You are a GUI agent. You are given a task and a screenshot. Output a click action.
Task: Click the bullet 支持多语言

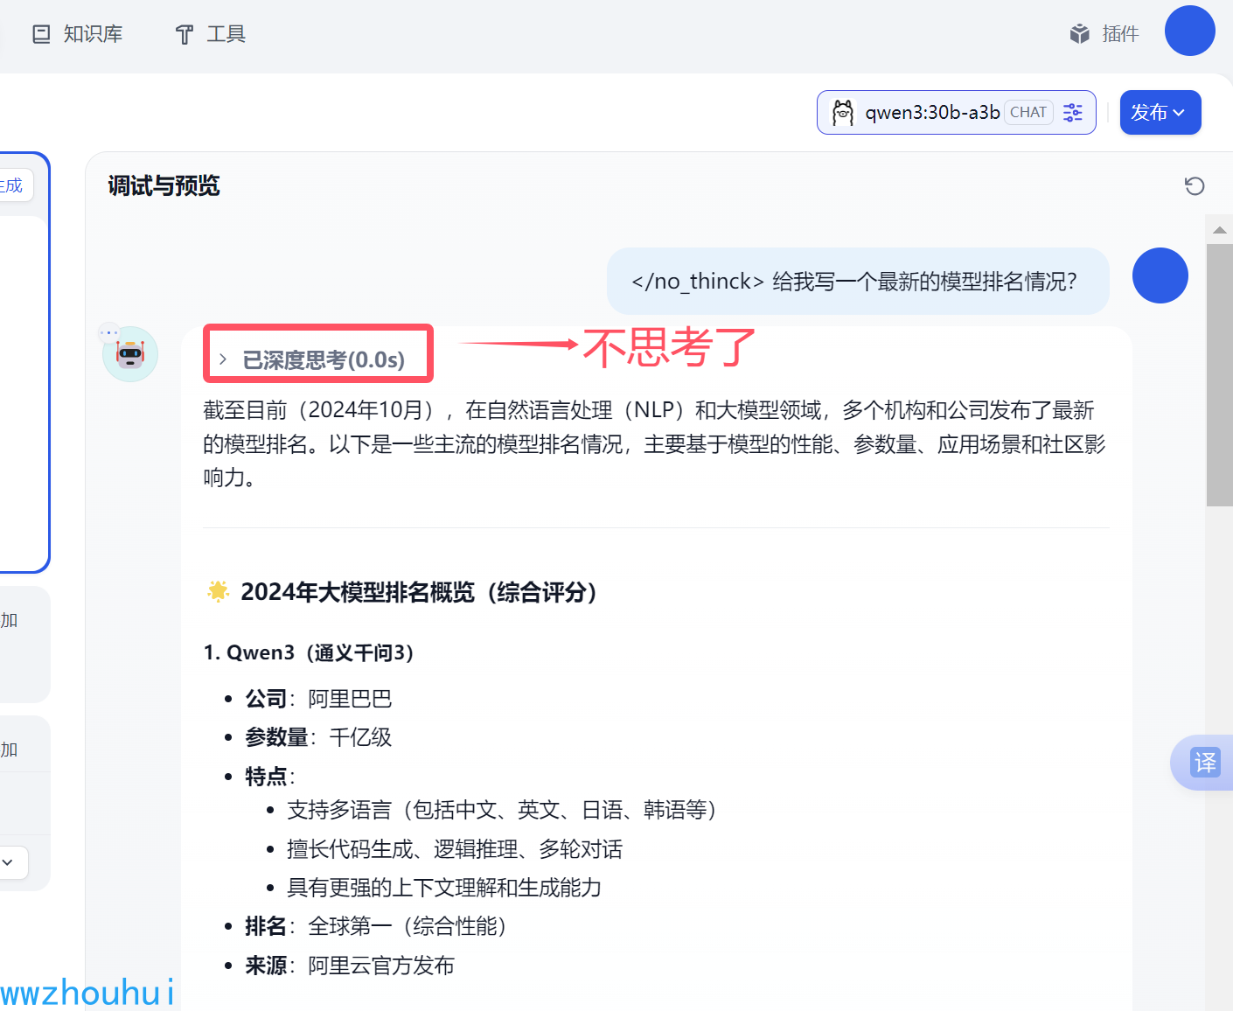[501, 810]
